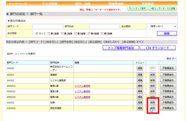Image resolution: width=186 pixels, height=121 pixels.
Task: Download department list with CSV ダウンロード
Action: (x=157, y=48)
